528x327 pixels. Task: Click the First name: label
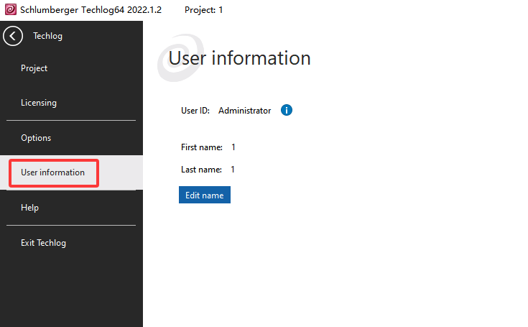click(202, 147)
